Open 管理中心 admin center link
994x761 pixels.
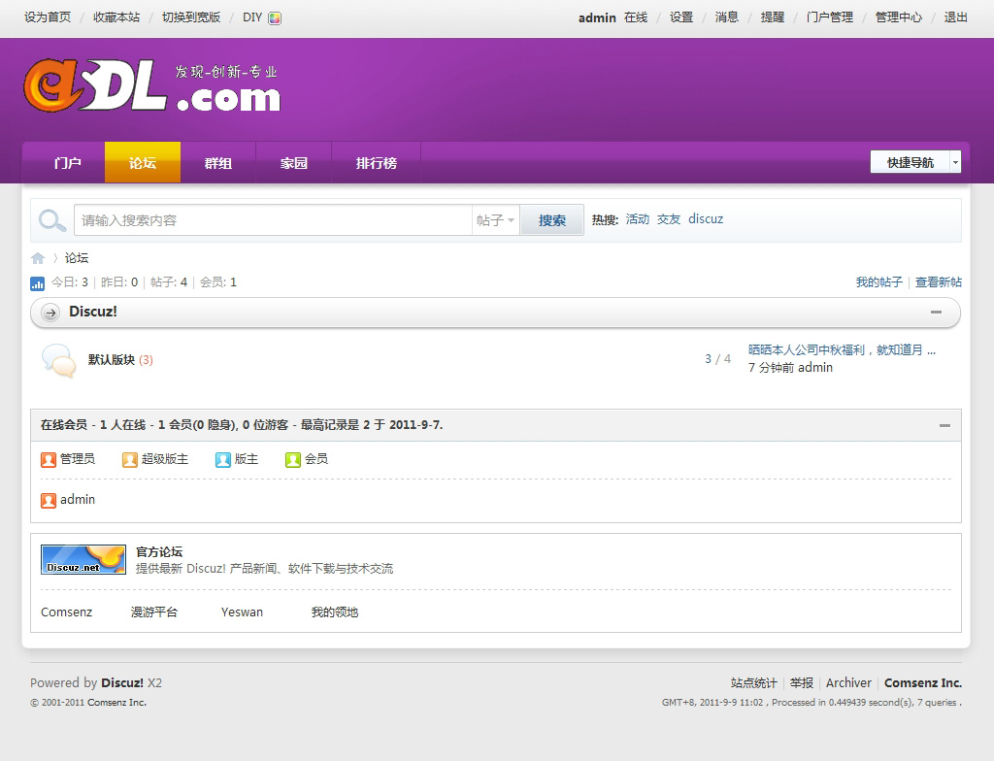[899, 17]
